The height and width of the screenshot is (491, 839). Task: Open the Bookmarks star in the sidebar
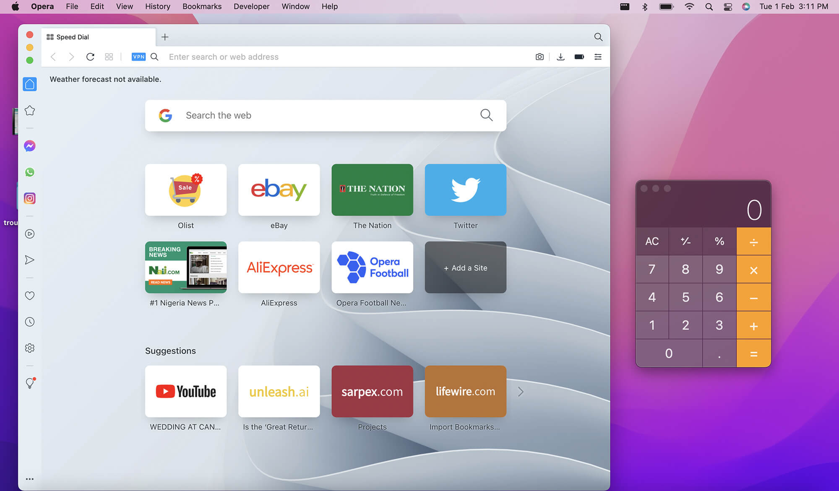click(29, 110)
